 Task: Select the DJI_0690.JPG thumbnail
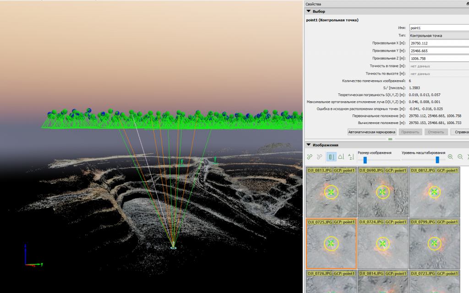tap(383, 192)
